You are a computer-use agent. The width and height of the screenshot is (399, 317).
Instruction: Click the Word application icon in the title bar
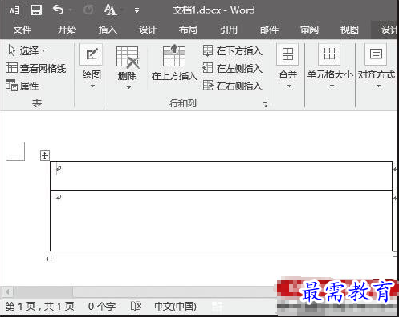14,10
